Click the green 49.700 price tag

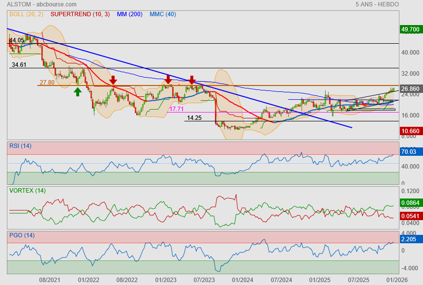click(x=410, y=30)
